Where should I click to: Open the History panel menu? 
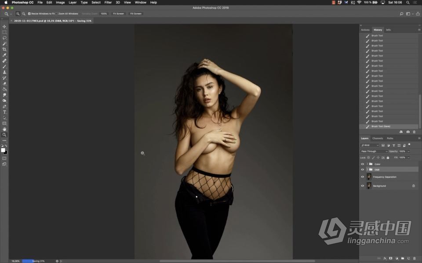click(419, 30)
